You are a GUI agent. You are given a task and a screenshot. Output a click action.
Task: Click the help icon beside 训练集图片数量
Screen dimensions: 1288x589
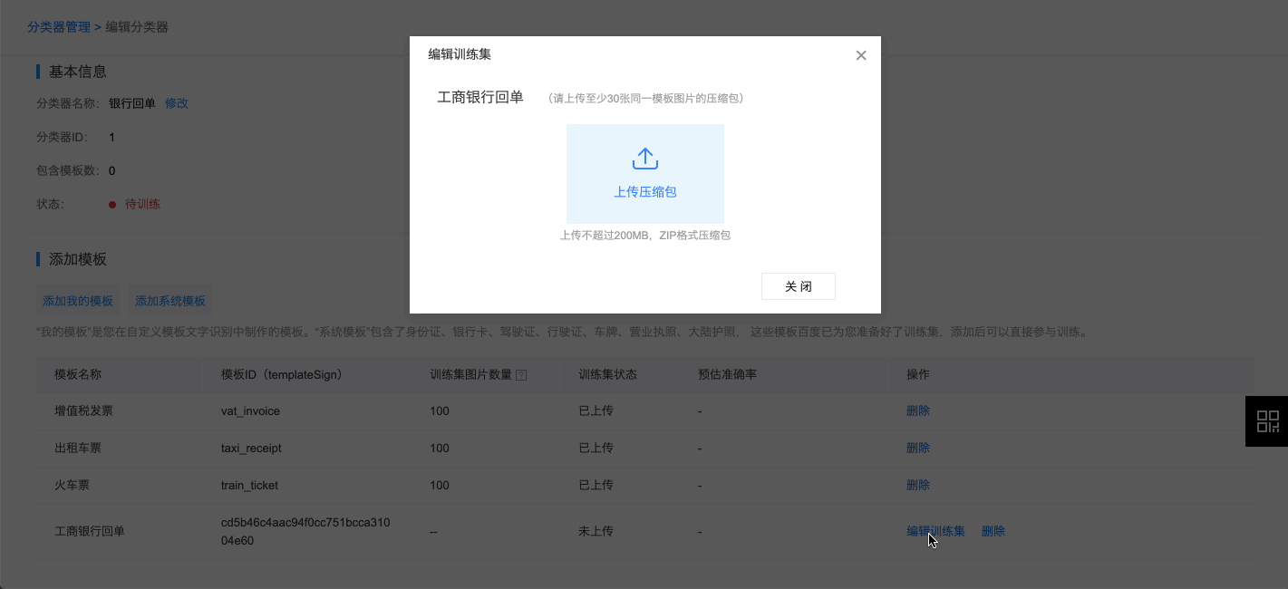click(x=521, y=375)
